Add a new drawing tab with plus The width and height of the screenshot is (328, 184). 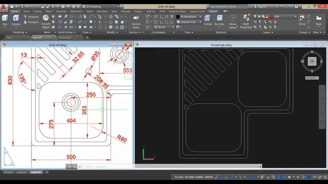point(87,38)
